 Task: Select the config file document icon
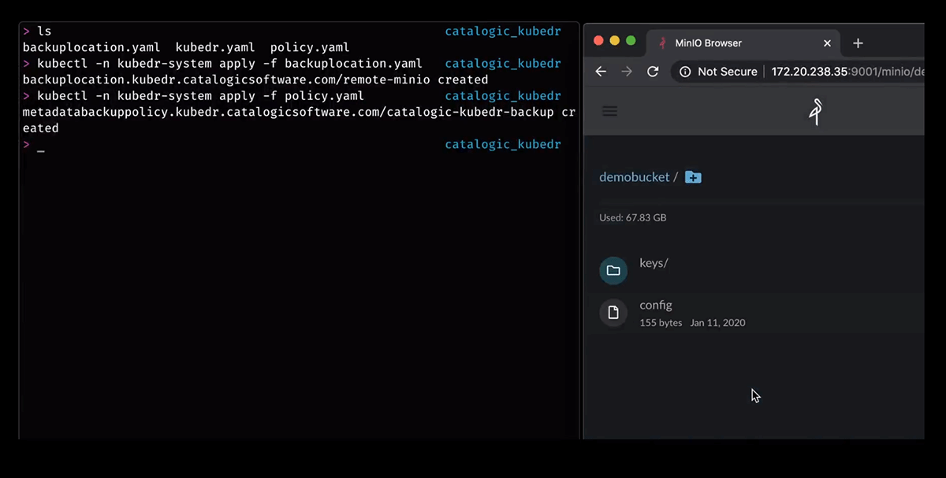click(x=613, y=313)
